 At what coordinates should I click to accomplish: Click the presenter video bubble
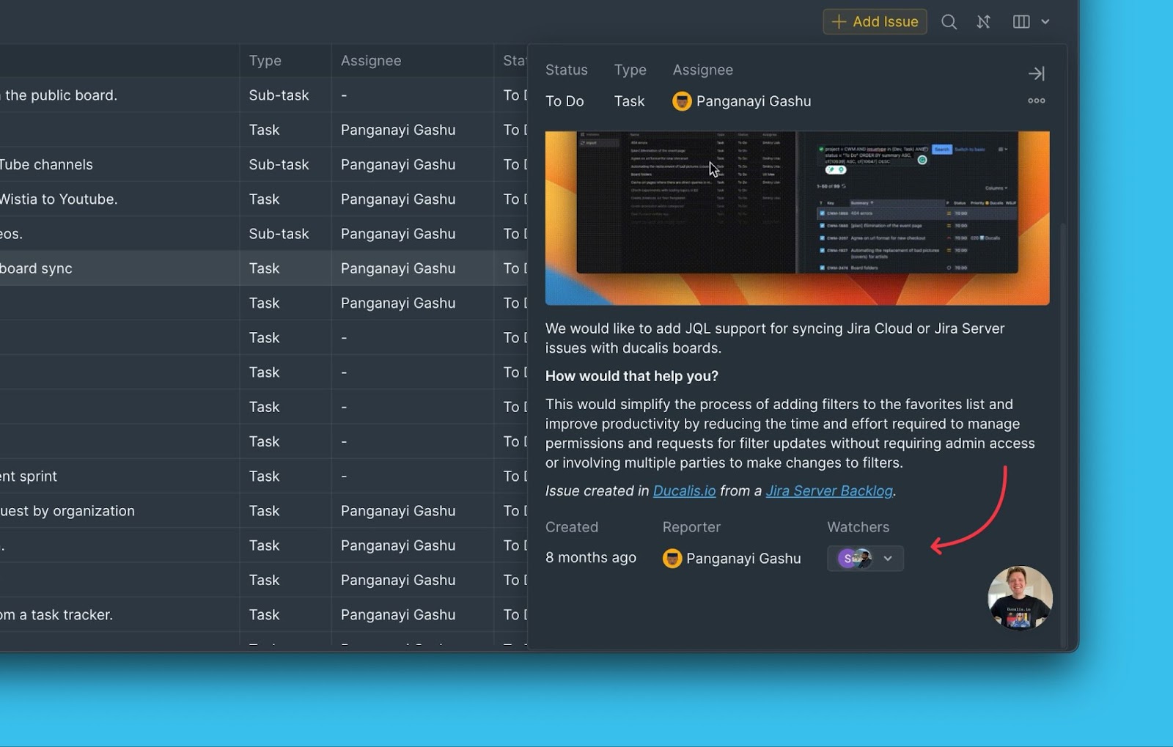coord(1020,597)
